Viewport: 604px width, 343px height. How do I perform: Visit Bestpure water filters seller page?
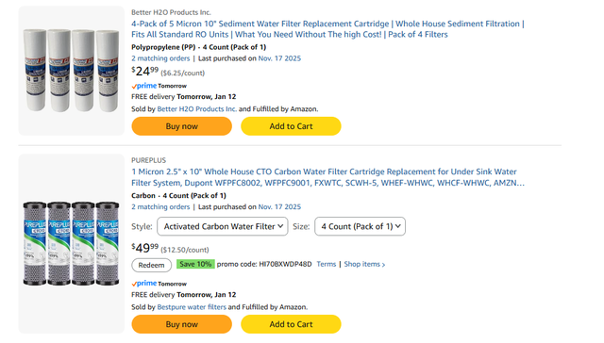point(192,307)
